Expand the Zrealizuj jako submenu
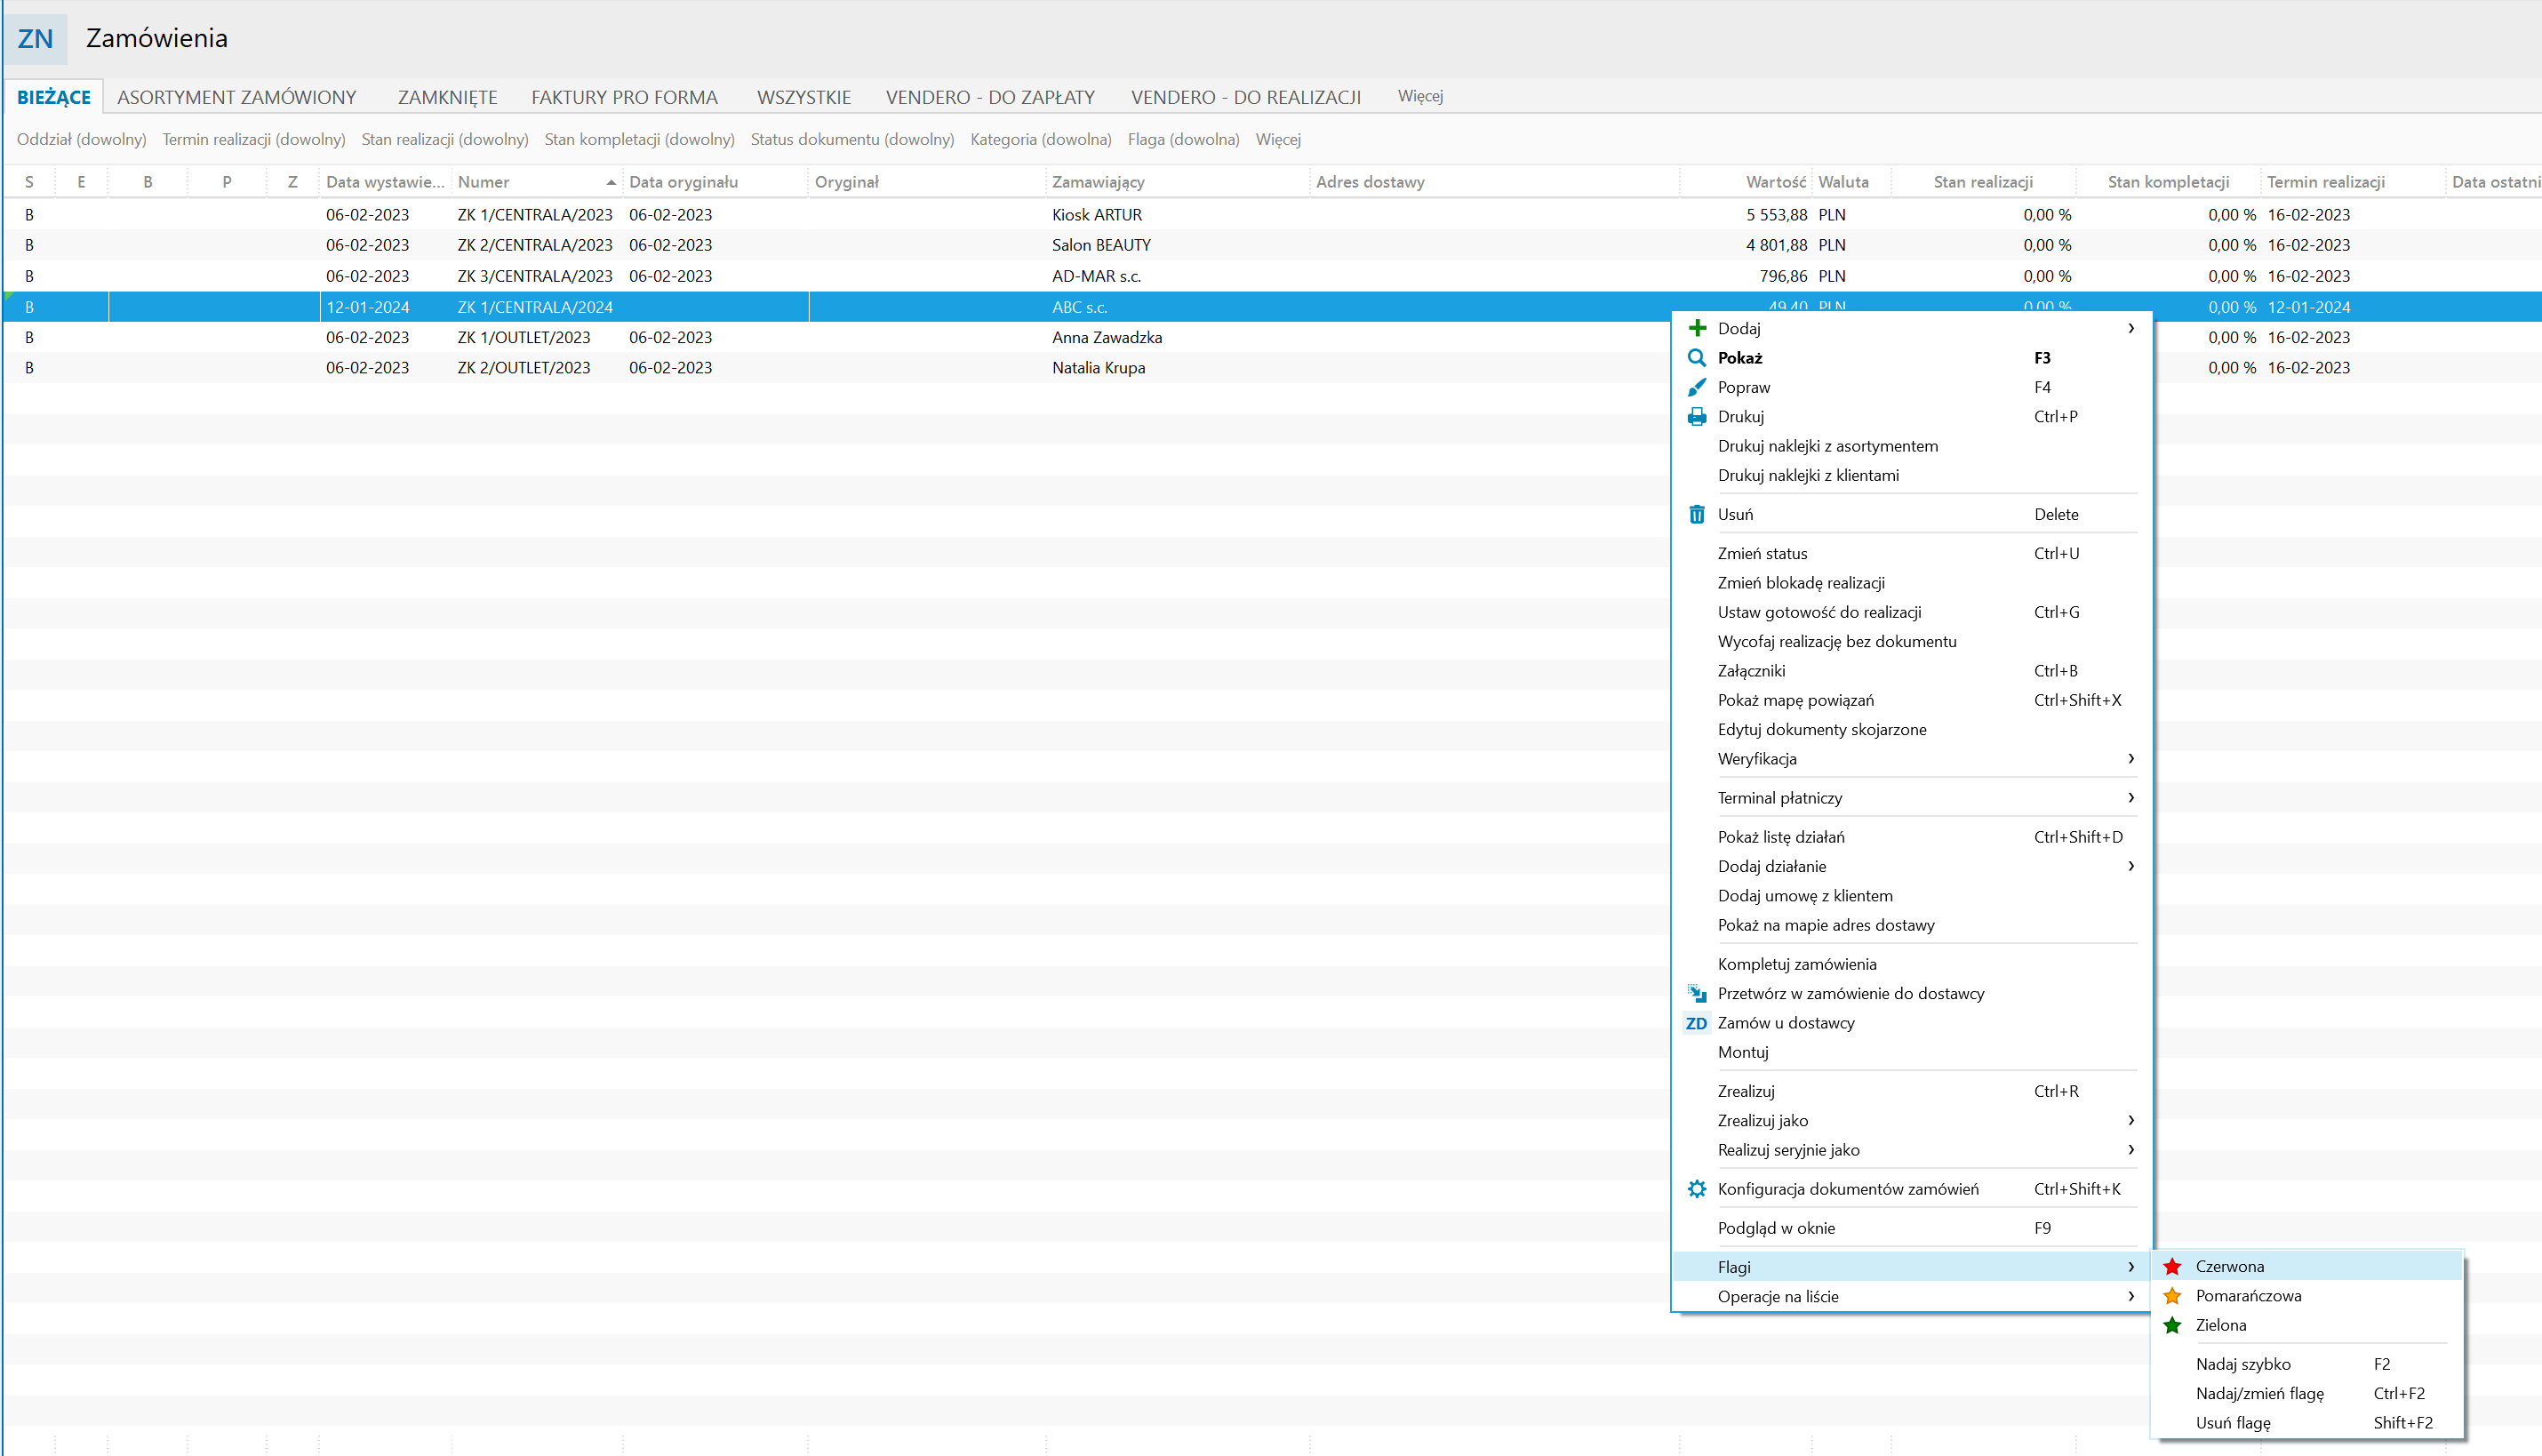This screenshot has width=2542, height=1456. coord(2130,1120)
